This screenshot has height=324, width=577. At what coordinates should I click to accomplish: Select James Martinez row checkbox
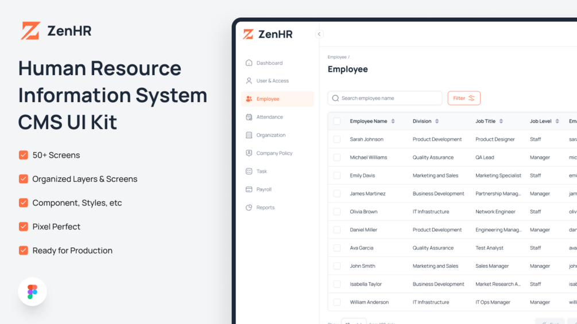(336, 194)
